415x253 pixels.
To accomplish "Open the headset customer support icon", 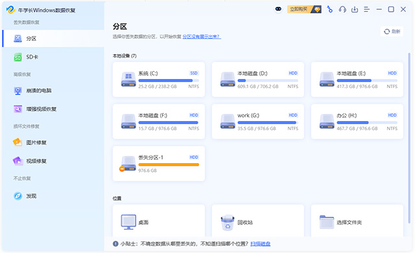I will (x=342, y=10).
